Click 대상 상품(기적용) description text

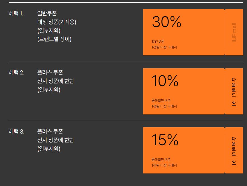57,22
